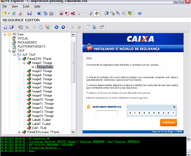Click the grey stop square button
The height and width of the screenshot is (156, 191).
click(79, 27)
